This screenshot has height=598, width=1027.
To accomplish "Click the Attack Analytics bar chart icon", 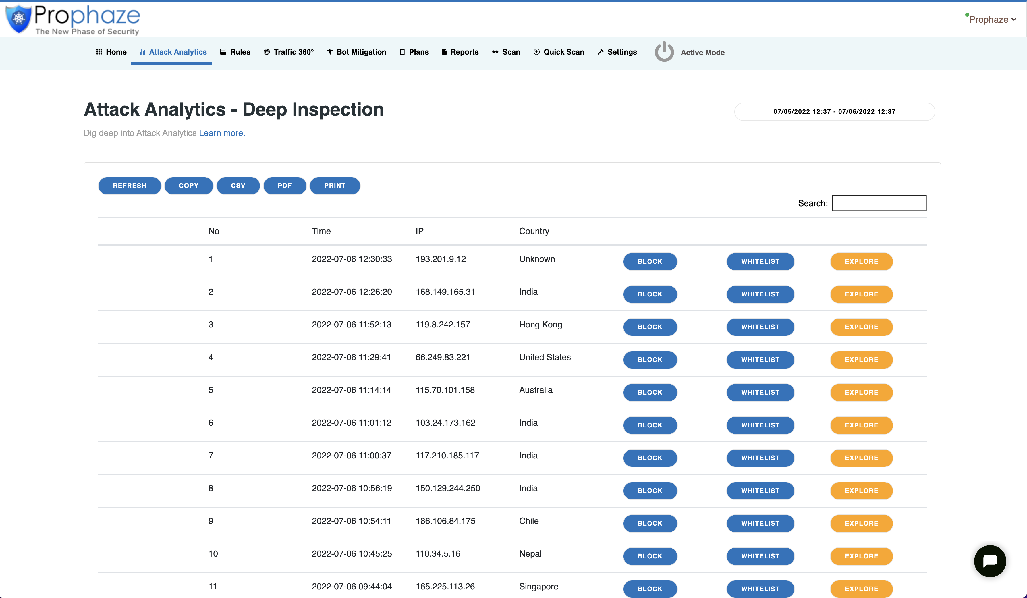I will coord(142,52).
